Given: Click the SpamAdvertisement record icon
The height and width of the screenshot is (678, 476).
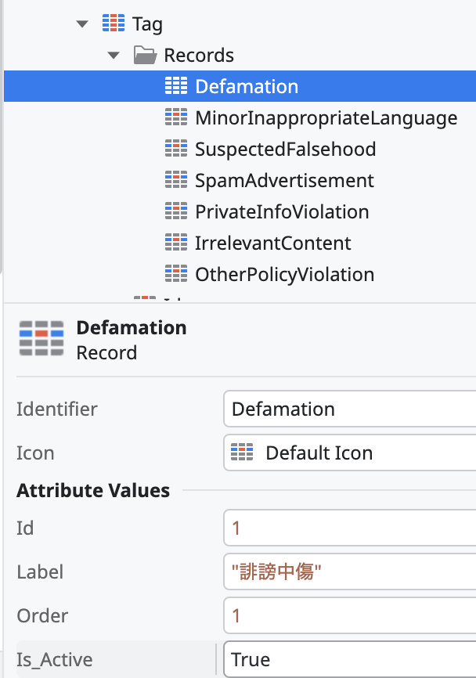Looking at the screenshot, I should 176,180.
